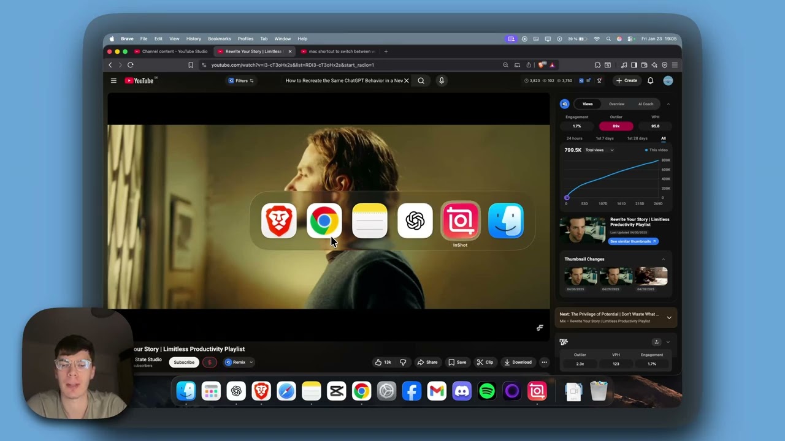Open the Brave Shields lion icon
The image size is (785, 441).
pyautogui.click(x=542, y=64)
